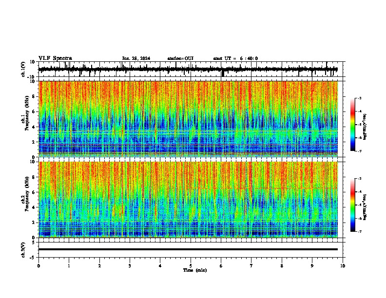
Task: Click the "-7" label on ch.1 color bar
Action: [x=360, y=151]
